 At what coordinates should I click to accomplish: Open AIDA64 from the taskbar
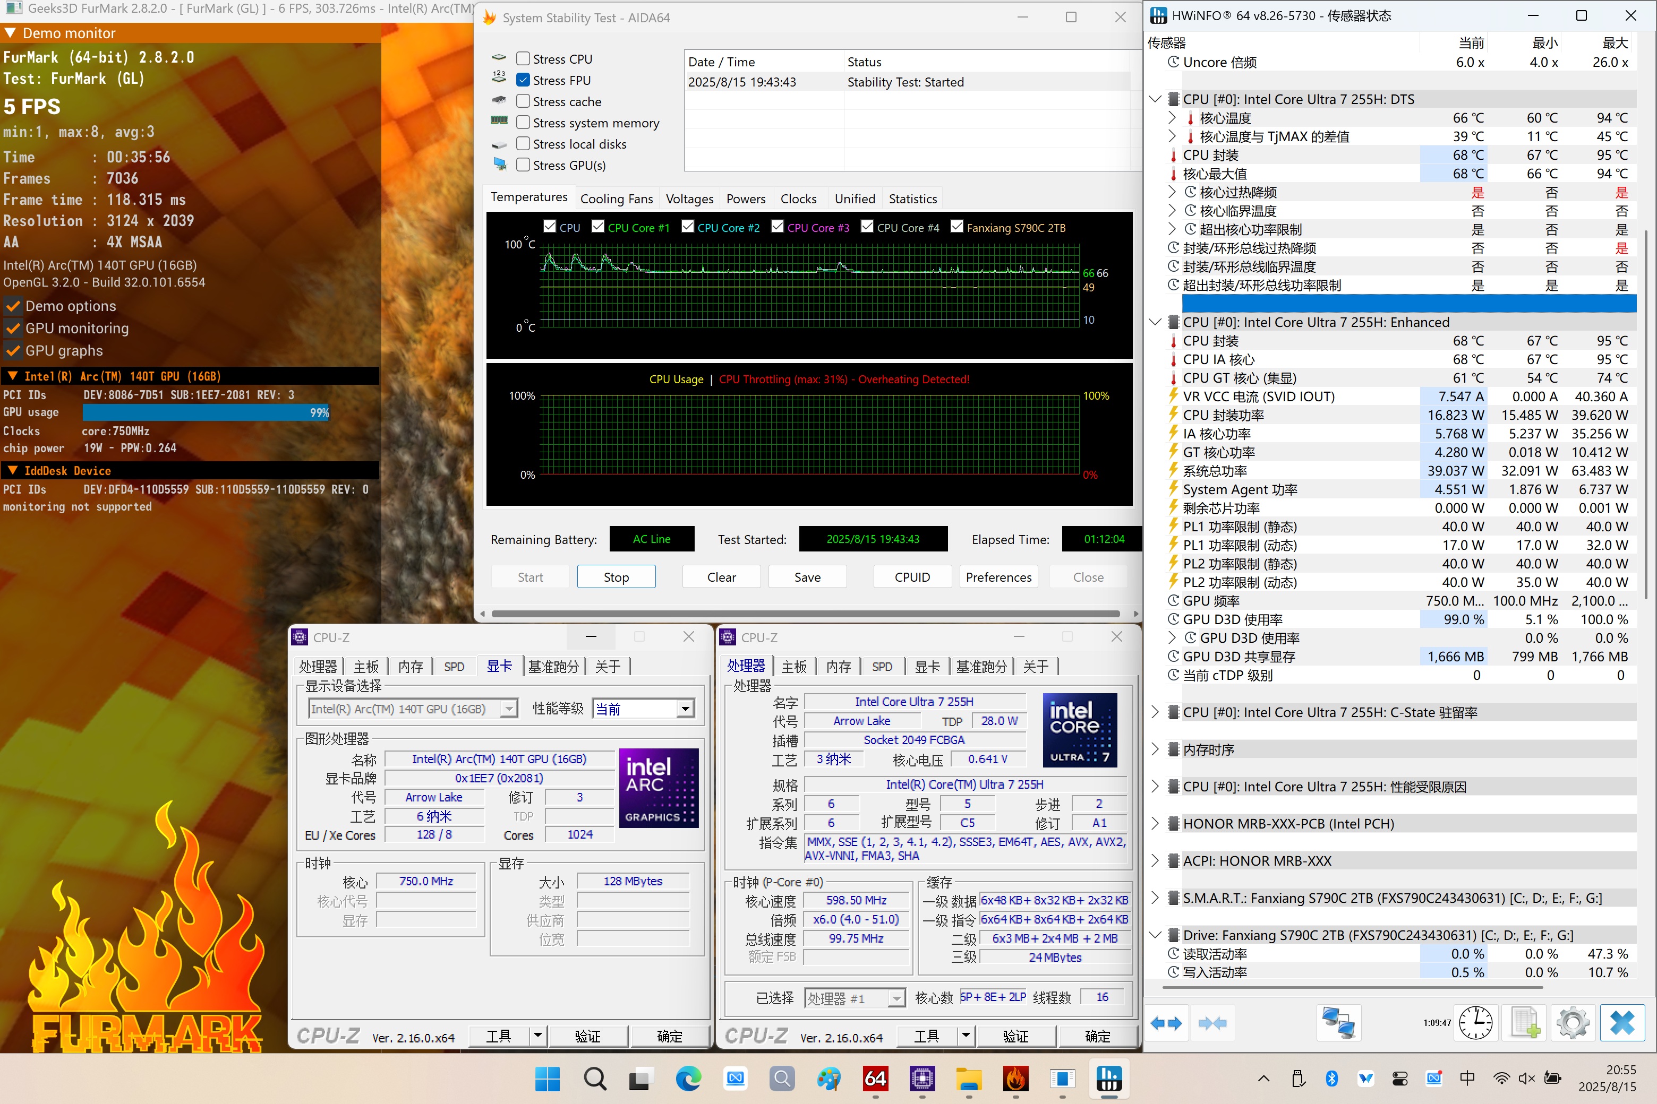point(875,1079)
